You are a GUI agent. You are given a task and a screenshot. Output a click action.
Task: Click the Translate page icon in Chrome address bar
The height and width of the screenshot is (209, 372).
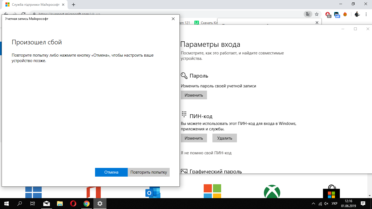click(x=308, y=14)
